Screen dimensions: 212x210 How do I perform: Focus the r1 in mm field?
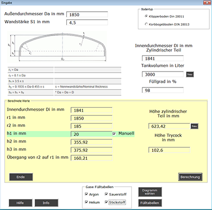point(91,118)
